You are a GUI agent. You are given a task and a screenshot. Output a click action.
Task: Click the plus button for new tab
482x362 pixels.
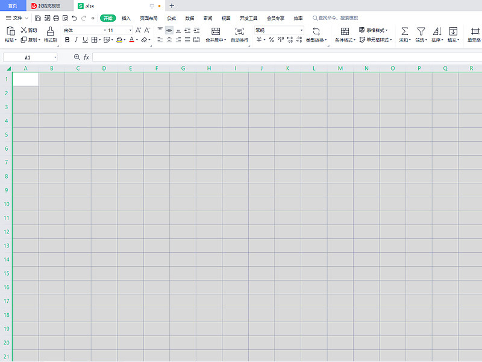click(172, 6)
